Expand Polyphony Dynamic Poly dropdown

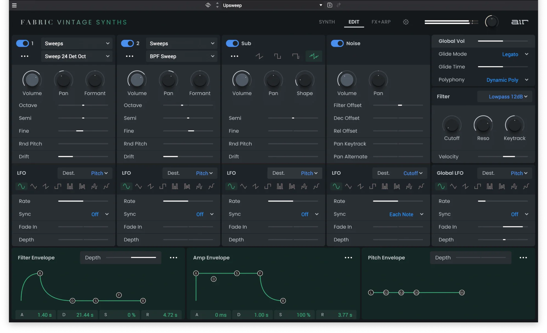[507, 80]
